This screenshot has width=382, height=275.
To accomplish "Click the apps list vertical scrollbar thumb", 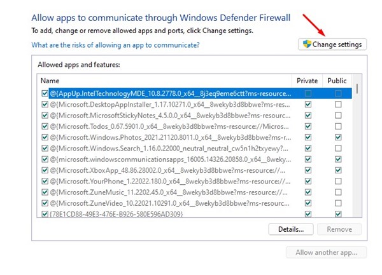I will pos(357,89).
